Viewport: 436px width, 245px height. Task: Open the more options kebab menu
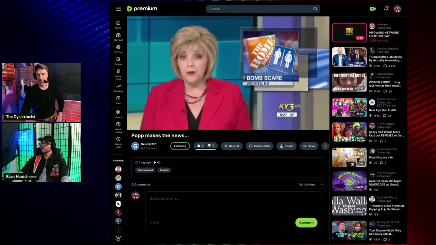[x=325, y=146]
